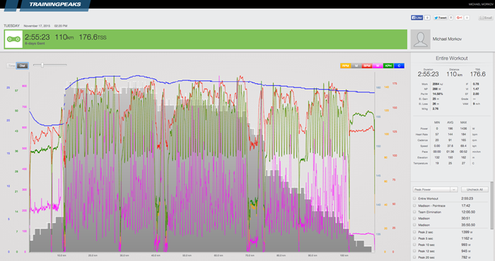Toggle the orange RPM cadence series
Image resolution: width=495 pixels, height=261 pixels.
tap(345, 66)
